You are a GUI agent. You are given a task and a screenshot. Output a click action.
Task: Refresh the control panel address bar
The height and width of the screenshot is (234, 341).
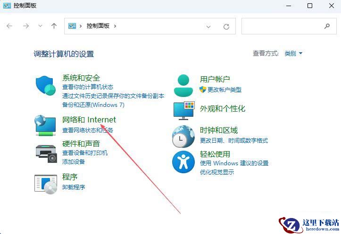pyautogui.click(x=226, y=26)
